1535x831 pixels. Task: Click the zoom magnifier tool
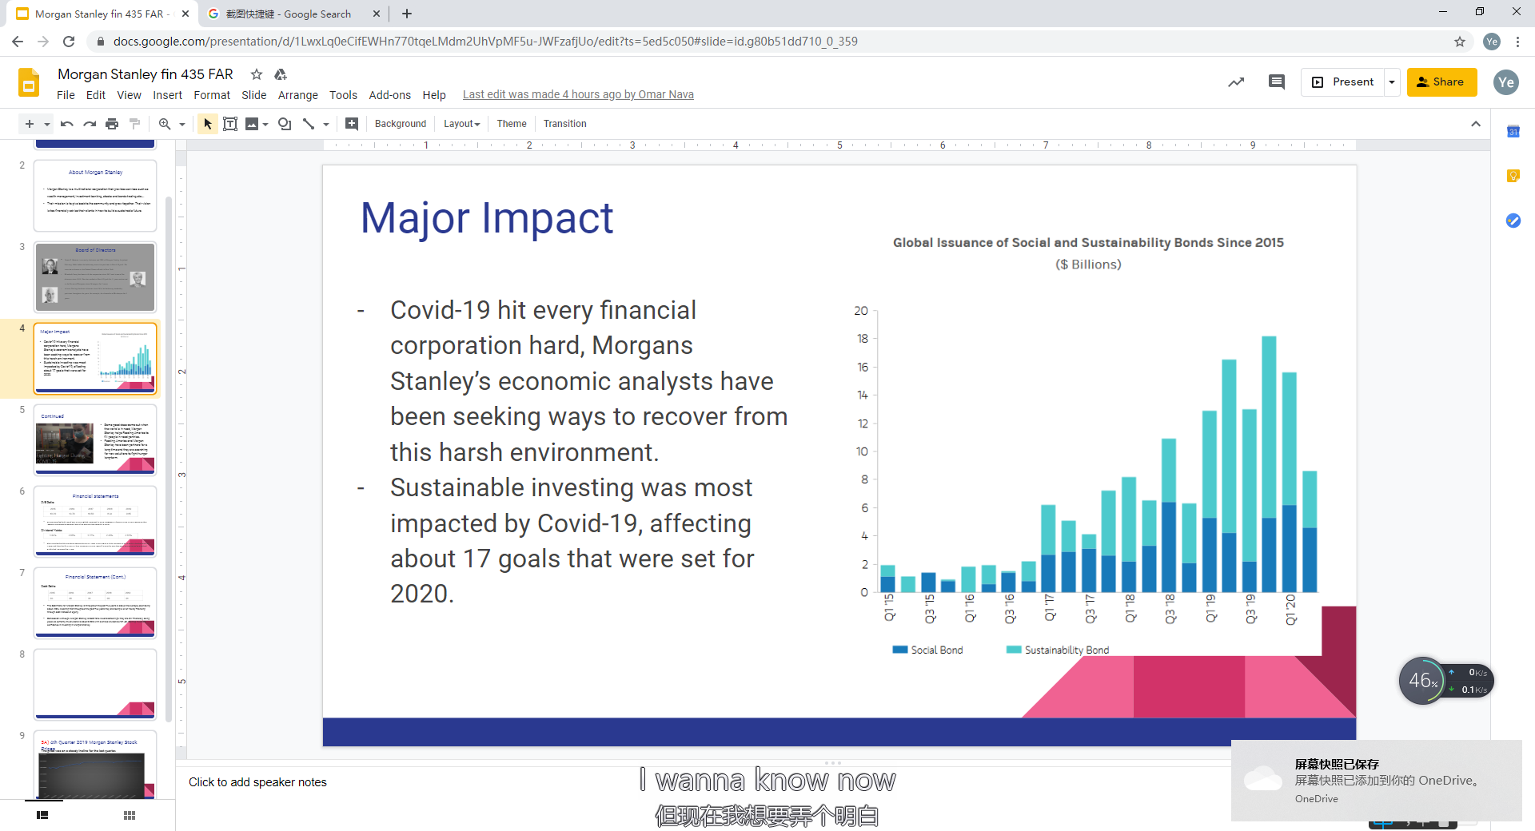pyautogui.click(x=165, y=124)
